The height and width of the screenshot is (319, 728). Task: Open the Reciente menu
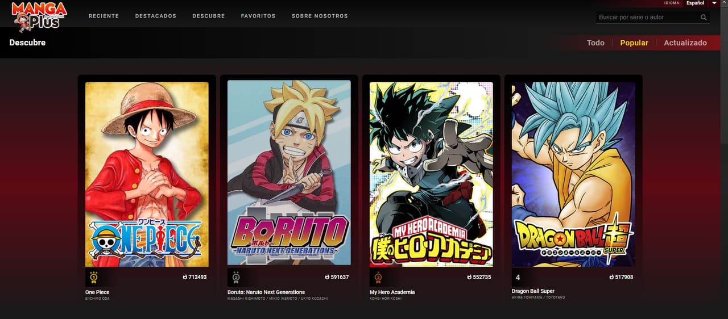(104, 16)
